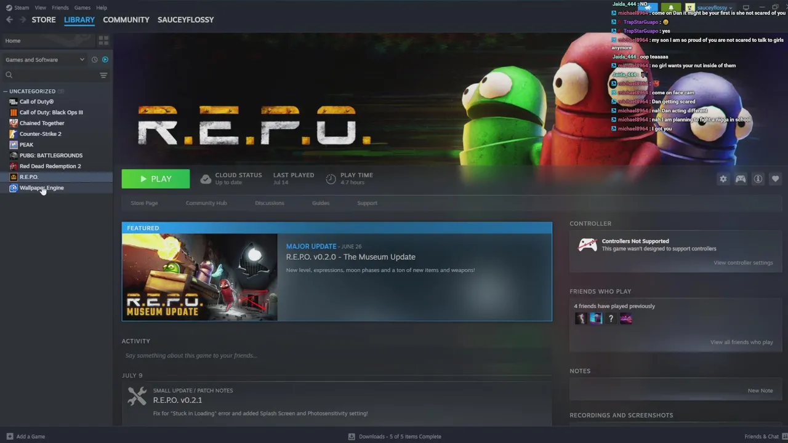
Task: Open the Games menu
Action: coord(82,7)
